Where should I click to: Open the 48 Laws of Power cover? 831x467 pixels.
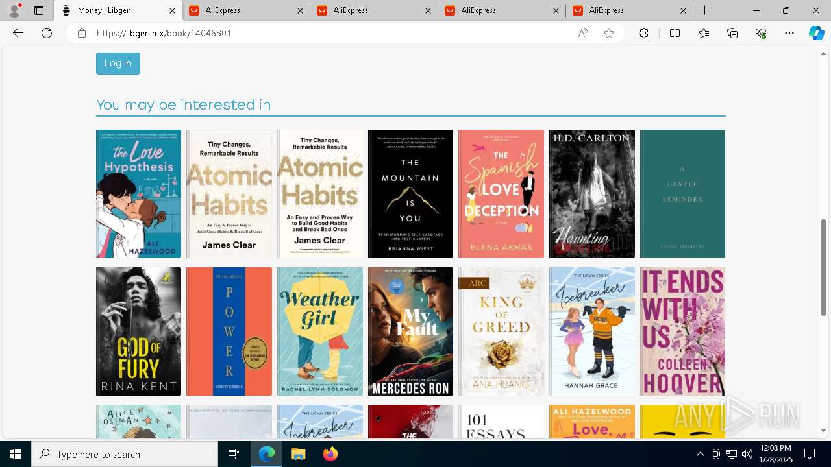click(229, 331)
